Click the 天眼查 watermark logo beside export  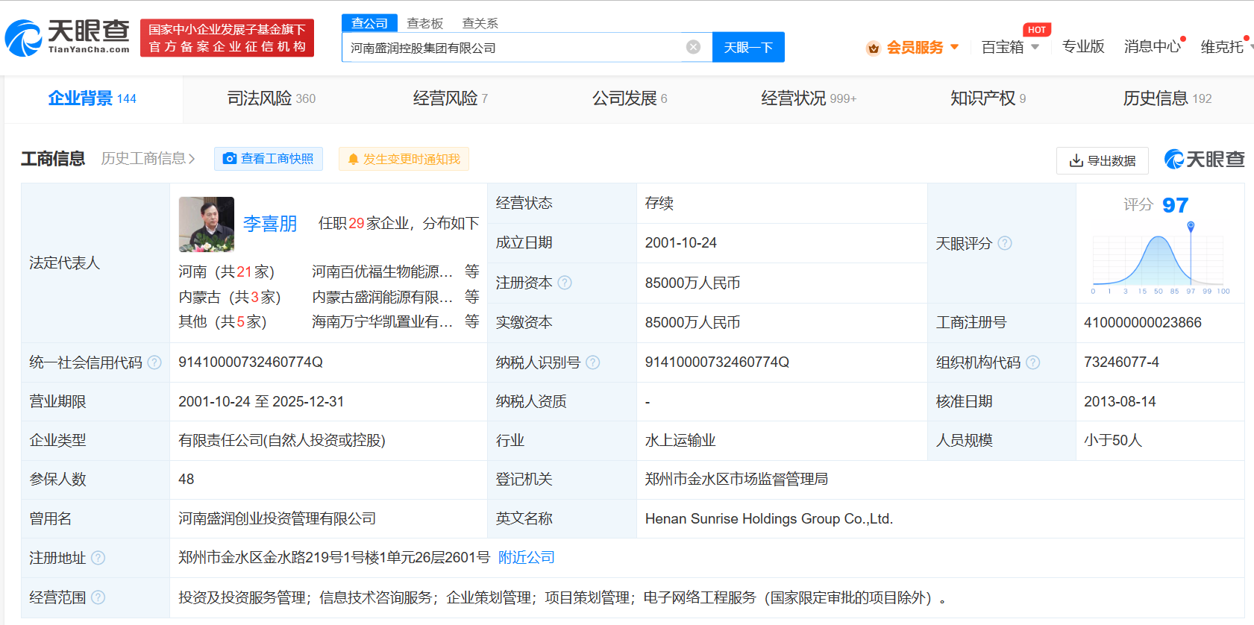pos(1204,159)
